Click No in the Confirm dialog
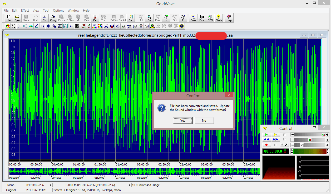331x194 pixels. (x=204, y=121)
